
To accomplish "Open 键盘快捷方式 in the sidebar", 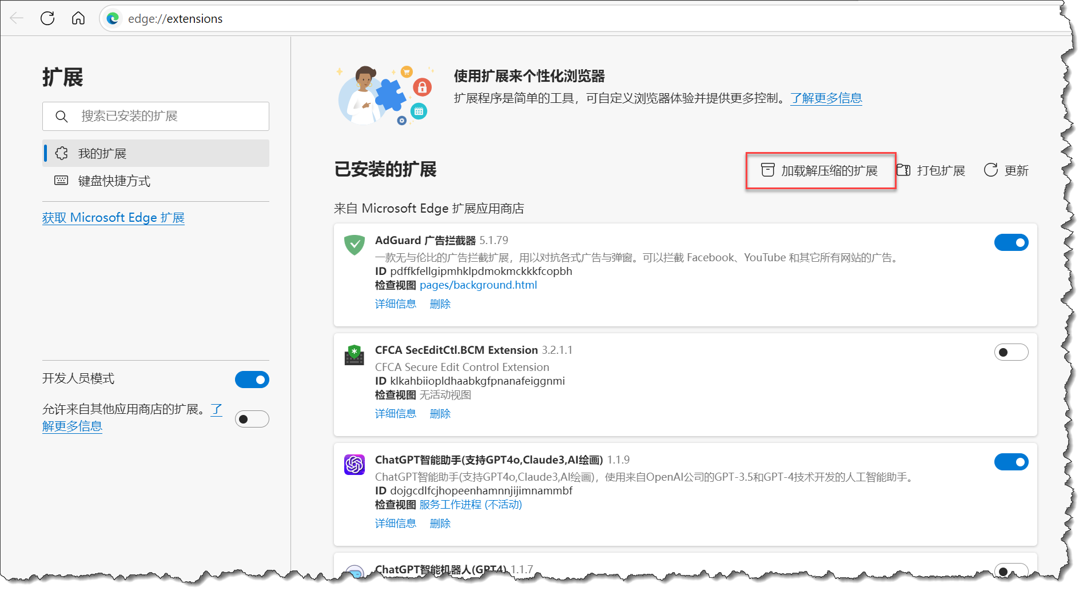I will (156, 181).
